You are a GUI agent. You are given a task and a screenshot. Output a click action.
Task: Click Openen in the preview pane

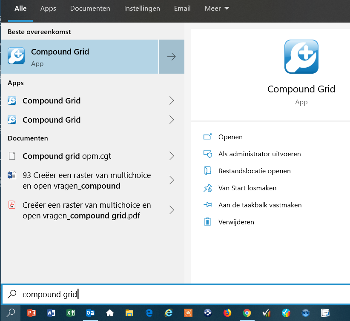tap(230, 137)
